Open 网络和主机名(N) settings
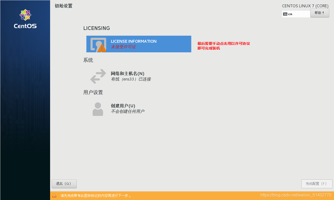 pyautogui.click(x=128, y=73)
